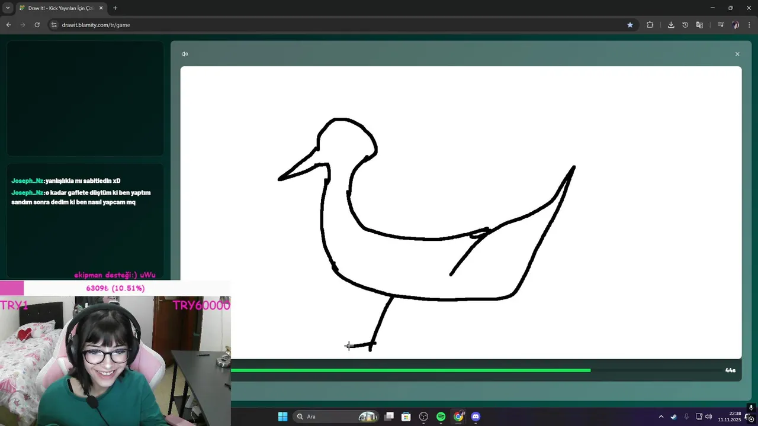Viewport: 758px width, 426px height.
Task: Reload the page
Action: (x=37, y=25)
